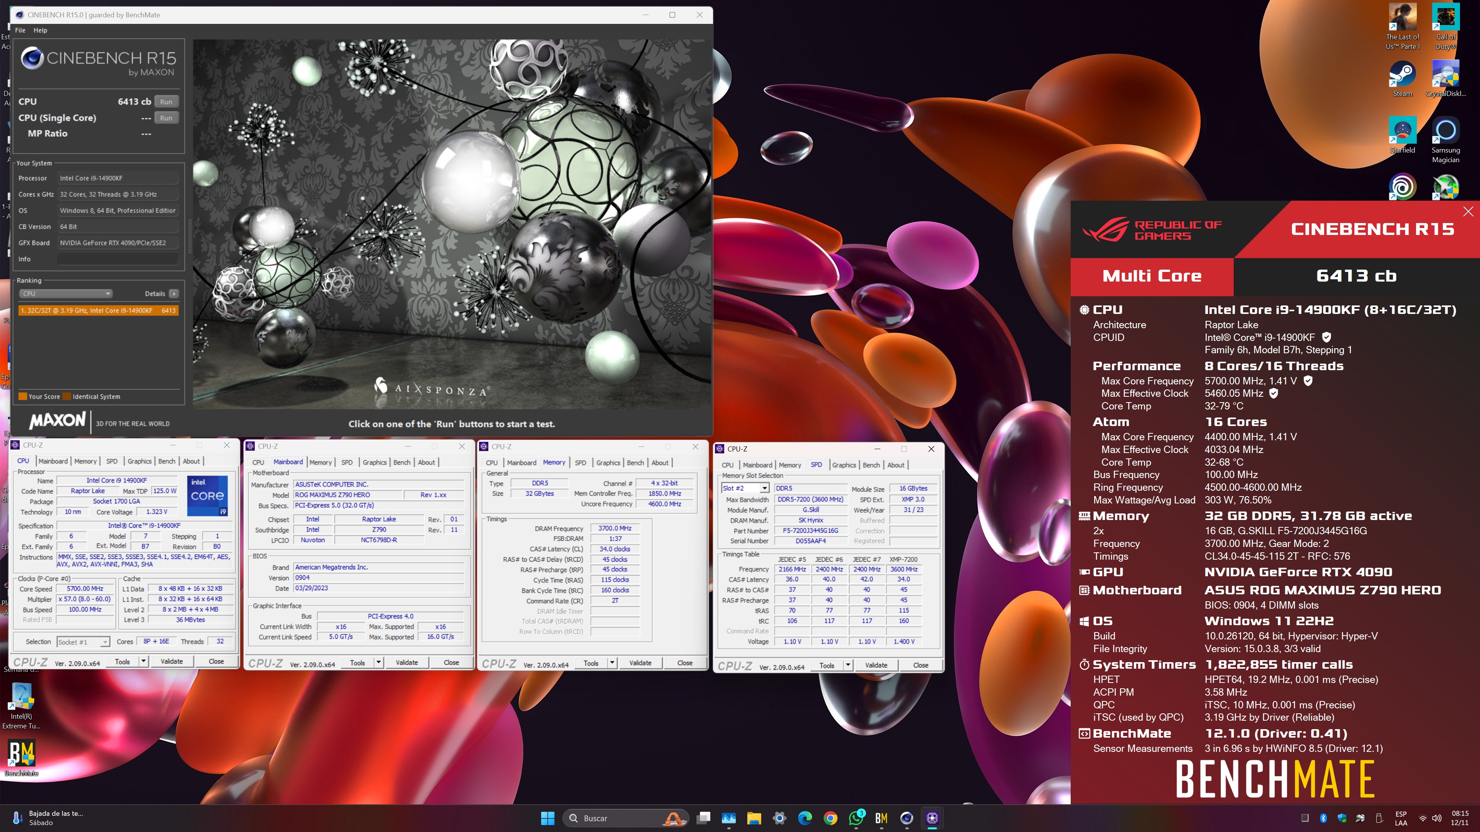The image size is (1480, 832).
Task: Open the Intel Extreme Tuning desktop shortcut
Action: click(21, 706)
